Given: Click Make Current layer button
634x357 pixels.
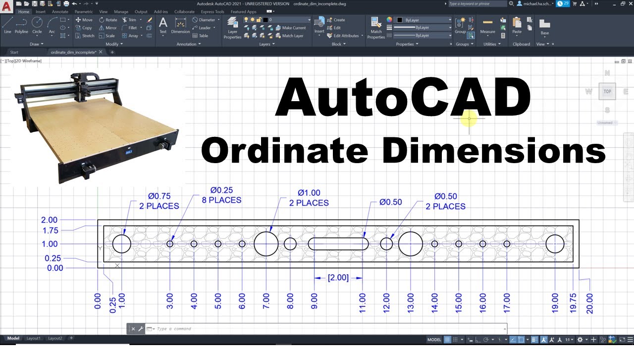Looking at the screenshot, I should click(x=290, y=28).
